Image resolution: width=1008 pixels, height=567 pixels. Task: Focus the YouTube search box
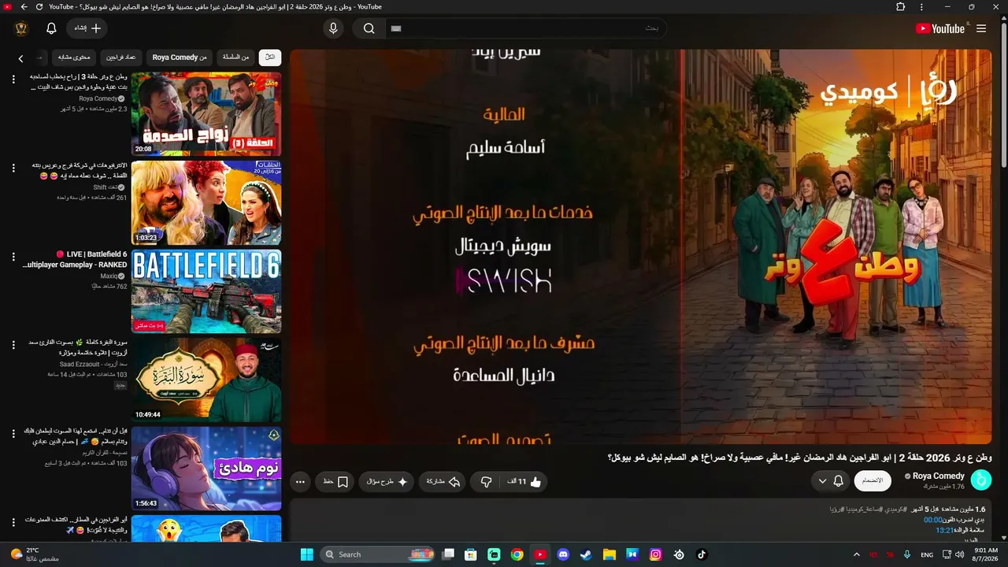point(526,28)
